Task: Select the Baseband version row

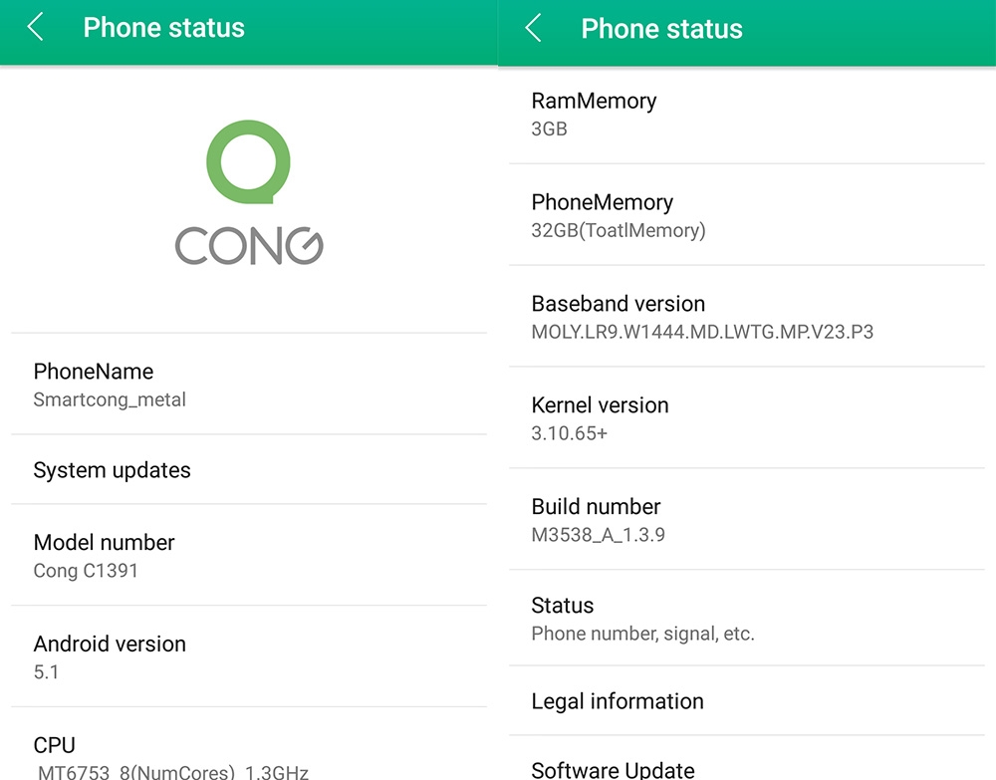Action: (747, 317)
